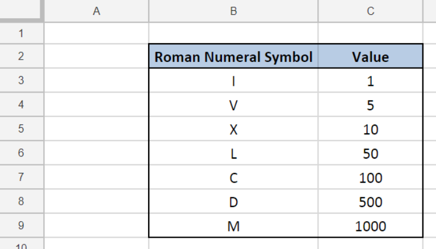Click the Roman Numeral Symbol header cell
This screenshot has width=436, height=249.
point(233,56)
